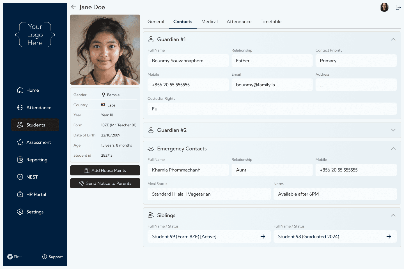Open the Support link
The height and width of the screenshot is (269, 404).
click(x=52, y=257)
